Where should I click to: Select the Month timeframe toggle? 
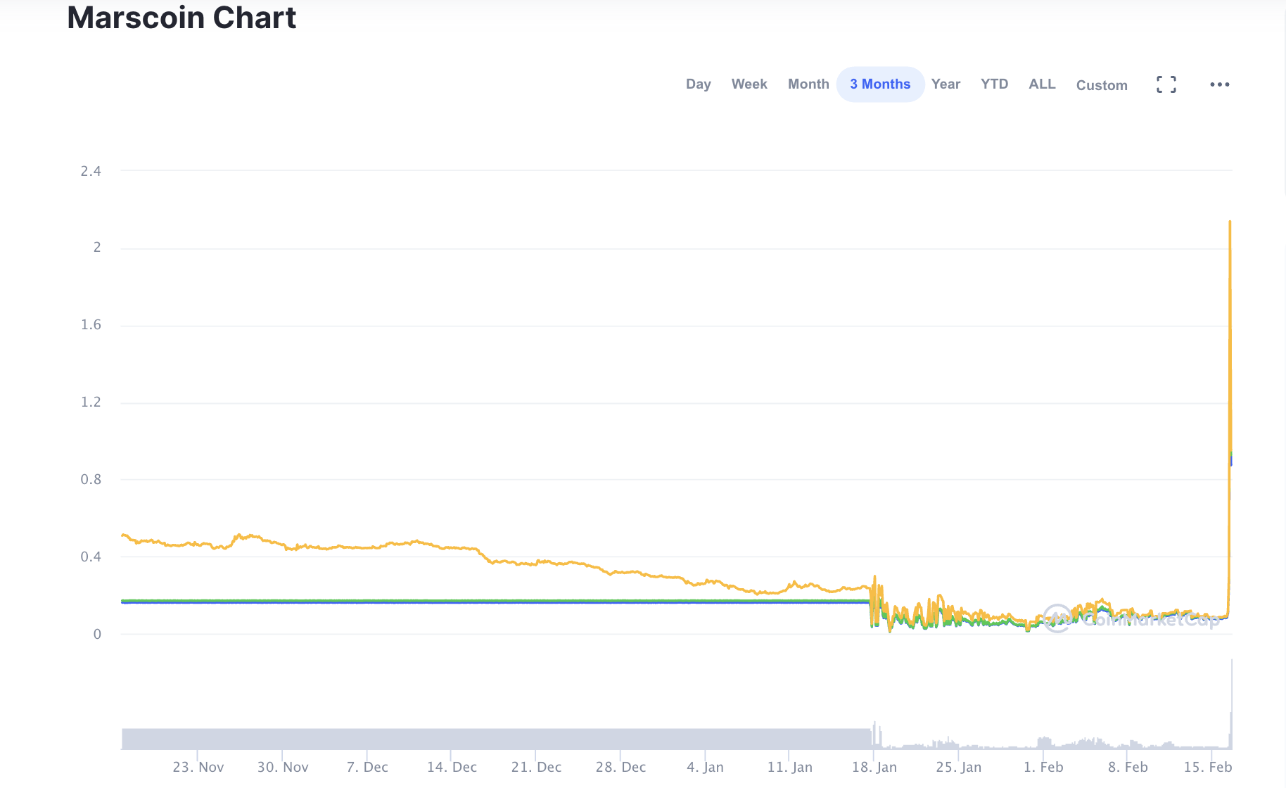tap(808, 84)
